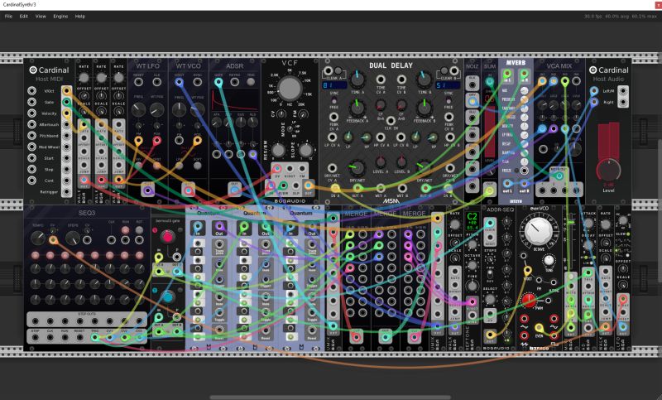Open the File menu
The image size is (662, 400).
8,16
